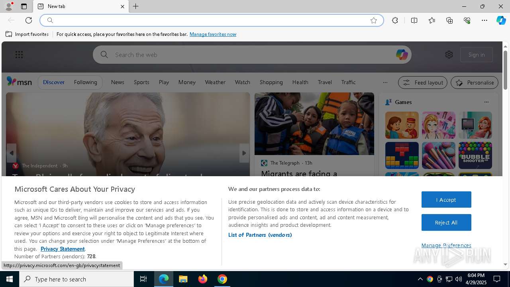
Task: Open Split screen icon
Action: coord(414,20)
